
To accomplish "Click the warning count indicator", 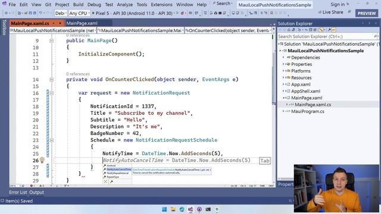I will [42, 186].
